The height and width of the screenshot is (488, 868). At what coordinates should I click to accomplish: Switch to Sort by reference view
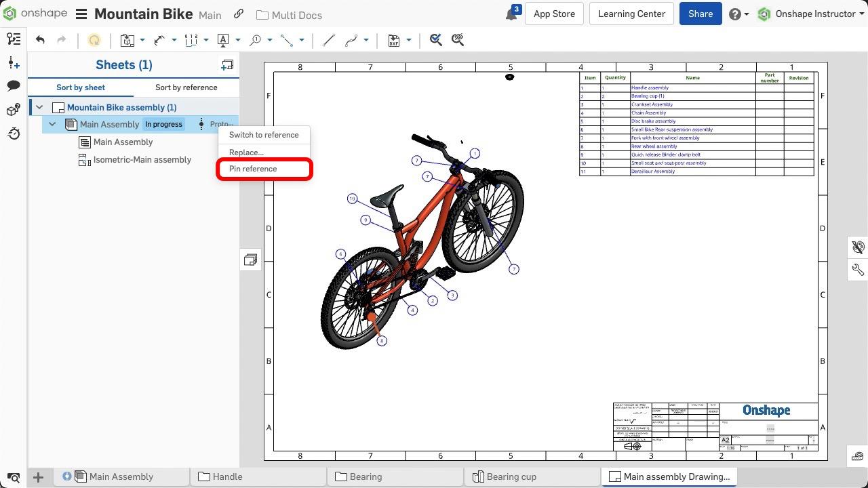(x=186, y=87)
